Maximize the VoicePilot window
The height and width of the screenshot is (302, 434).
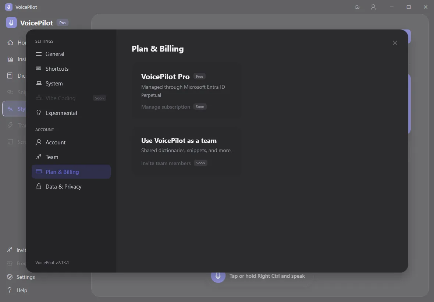click(409, 7)
